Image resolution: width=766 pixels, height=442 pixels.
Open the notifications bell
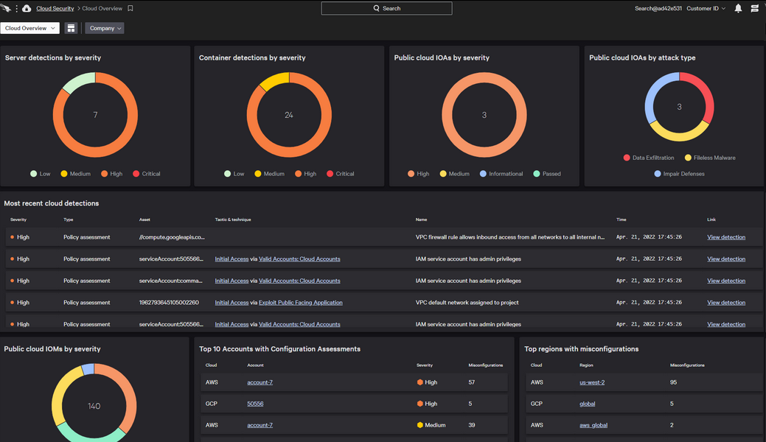click(738, 9)
